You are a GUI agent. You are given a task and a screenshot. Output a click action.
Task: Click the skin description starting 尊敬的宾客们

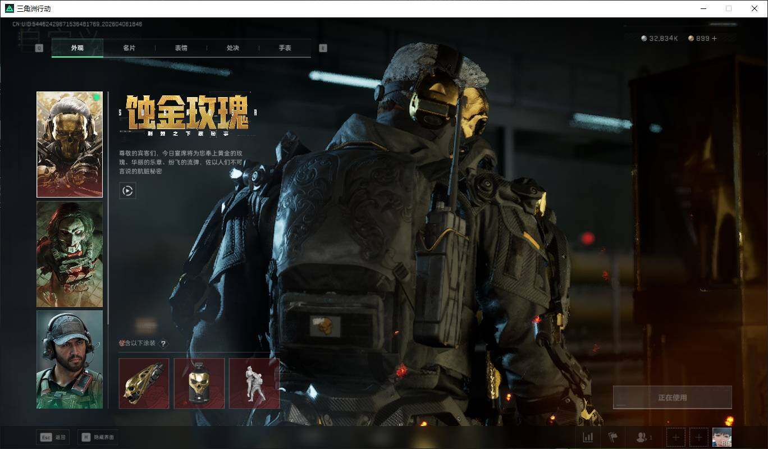[x=181, y=162]
